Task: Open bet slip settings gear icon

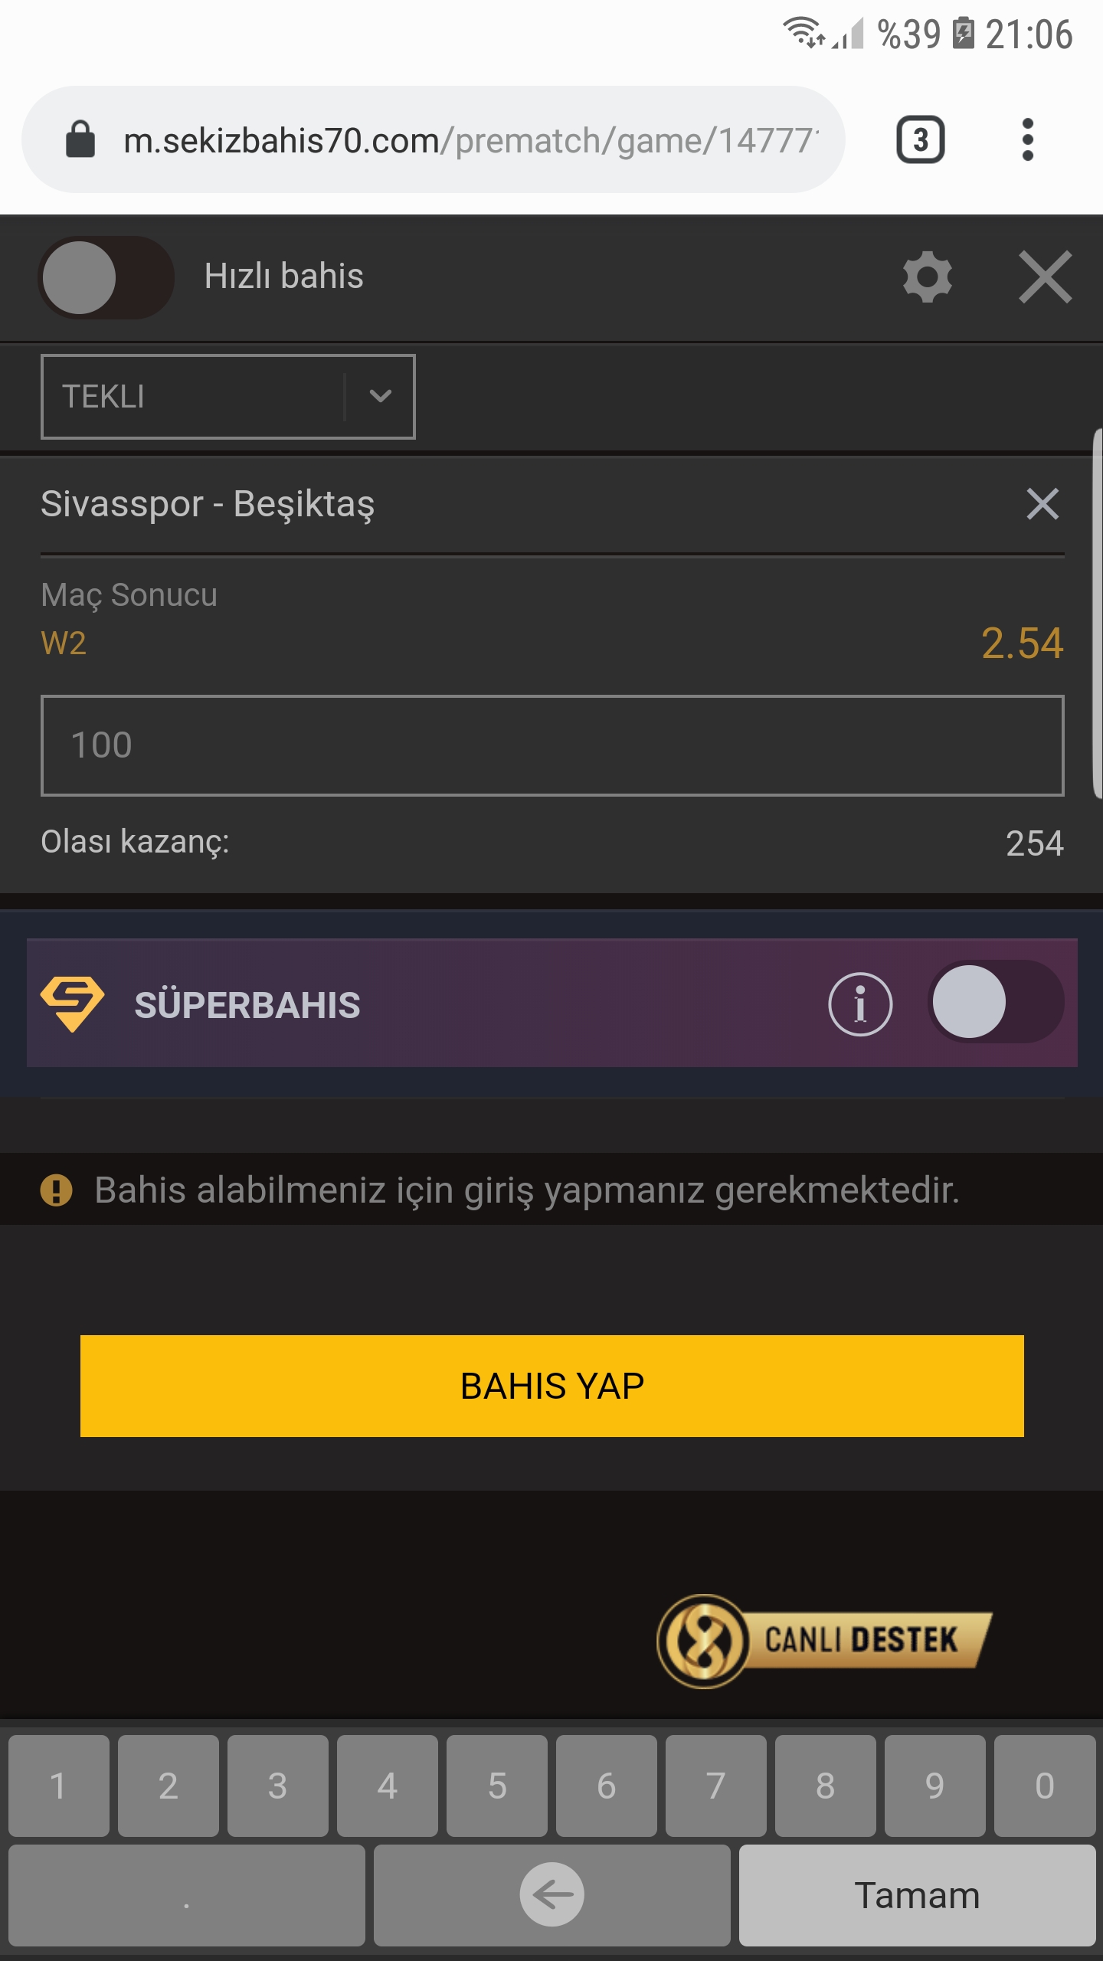Action: click(927, 277)
